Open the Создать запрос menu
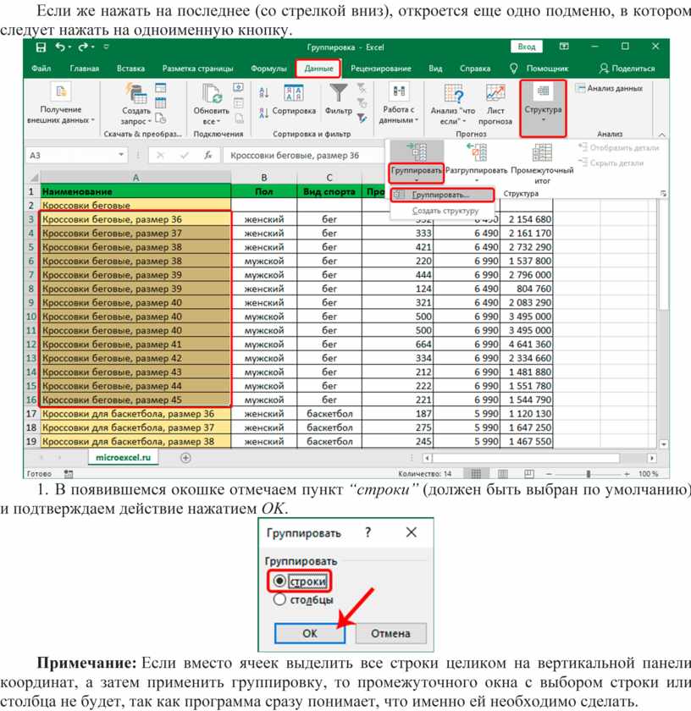 pyautogui.click(x=136, y=104)
